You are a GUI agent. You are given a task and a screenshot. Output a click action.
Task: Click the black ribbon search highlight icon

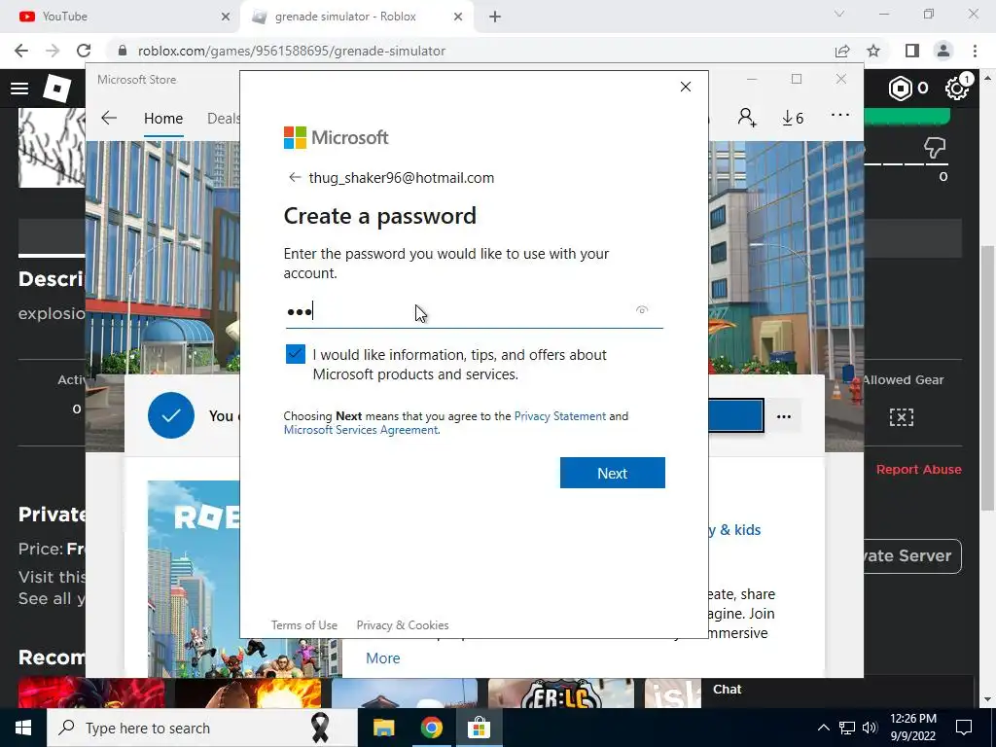click(320, 728)
